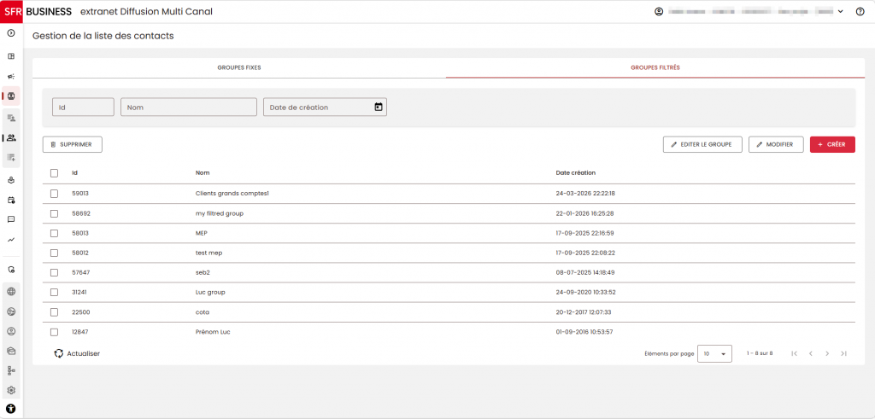Open the help question mark icon

pyautogui.click(x=860, y=11)
